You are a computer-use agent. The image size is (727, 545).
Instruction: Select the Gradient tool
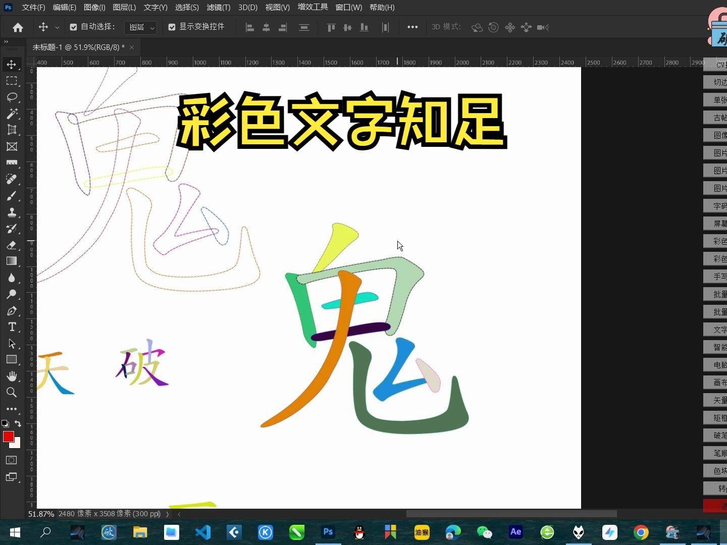coord(12,261)
